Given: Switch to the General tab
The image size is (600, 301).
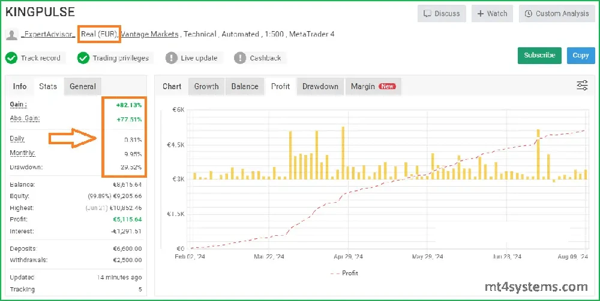Looking at the screenshot, I should click(x=83, y=86).
